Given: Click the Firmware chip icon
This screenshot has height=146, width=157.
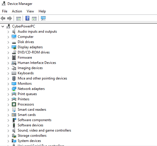Looking at the screenshot, I should click(x=14, y=58).
